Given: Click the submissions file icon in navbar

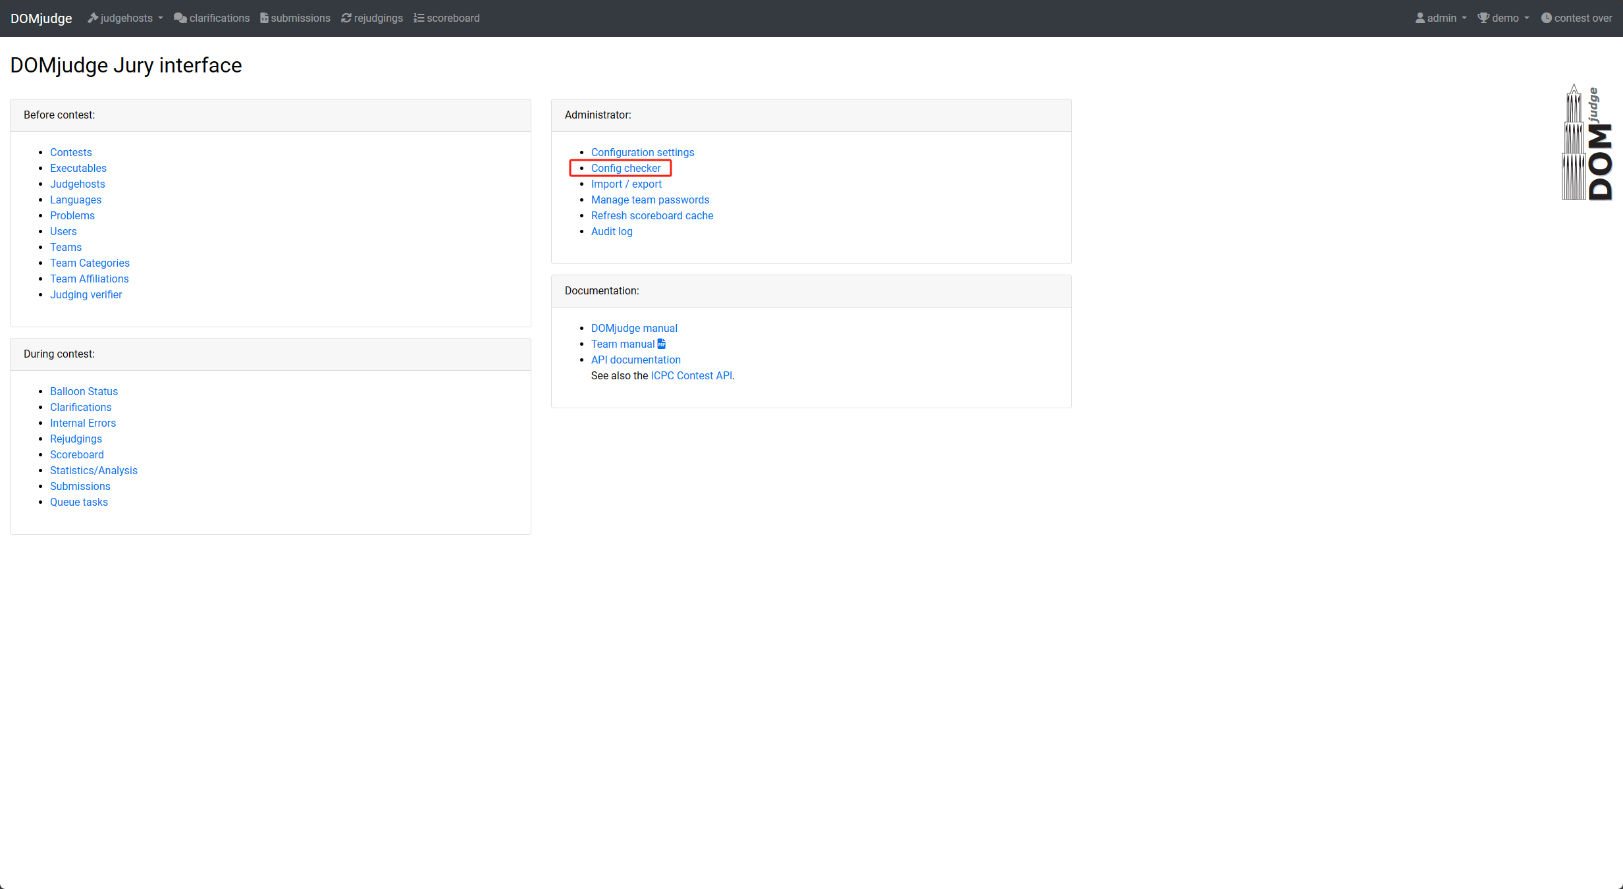Looking at the screenshot, I should (x=264, y=18).
